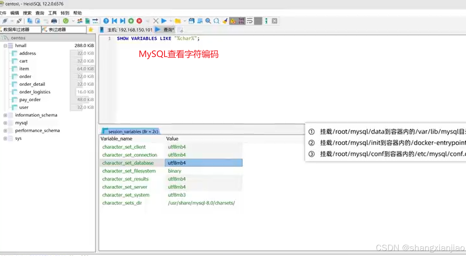Open the refresh icon dropdown arrow
Image resolution: width=466 pixels, height=256 pixels.
[x=73, y=21]
